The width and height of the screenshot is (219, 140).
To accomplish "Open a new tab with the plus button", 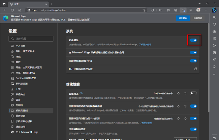I will pos(52,4).
